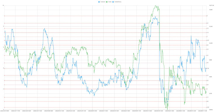Click the 2025/02/05 10:00 x-axis label
215x112 pixels.
click(92, 111)
